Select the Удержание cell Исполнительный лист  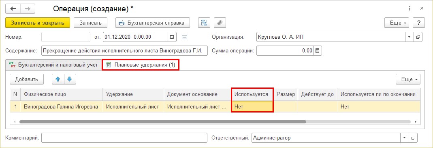[x=133, y=107]
